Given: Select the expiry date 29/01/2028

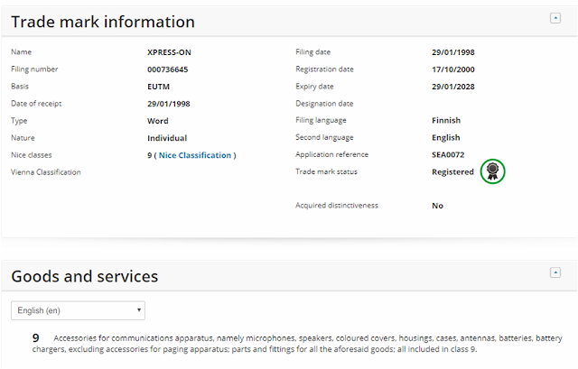Looking at the screenshot, I should [x=453, y=87].
